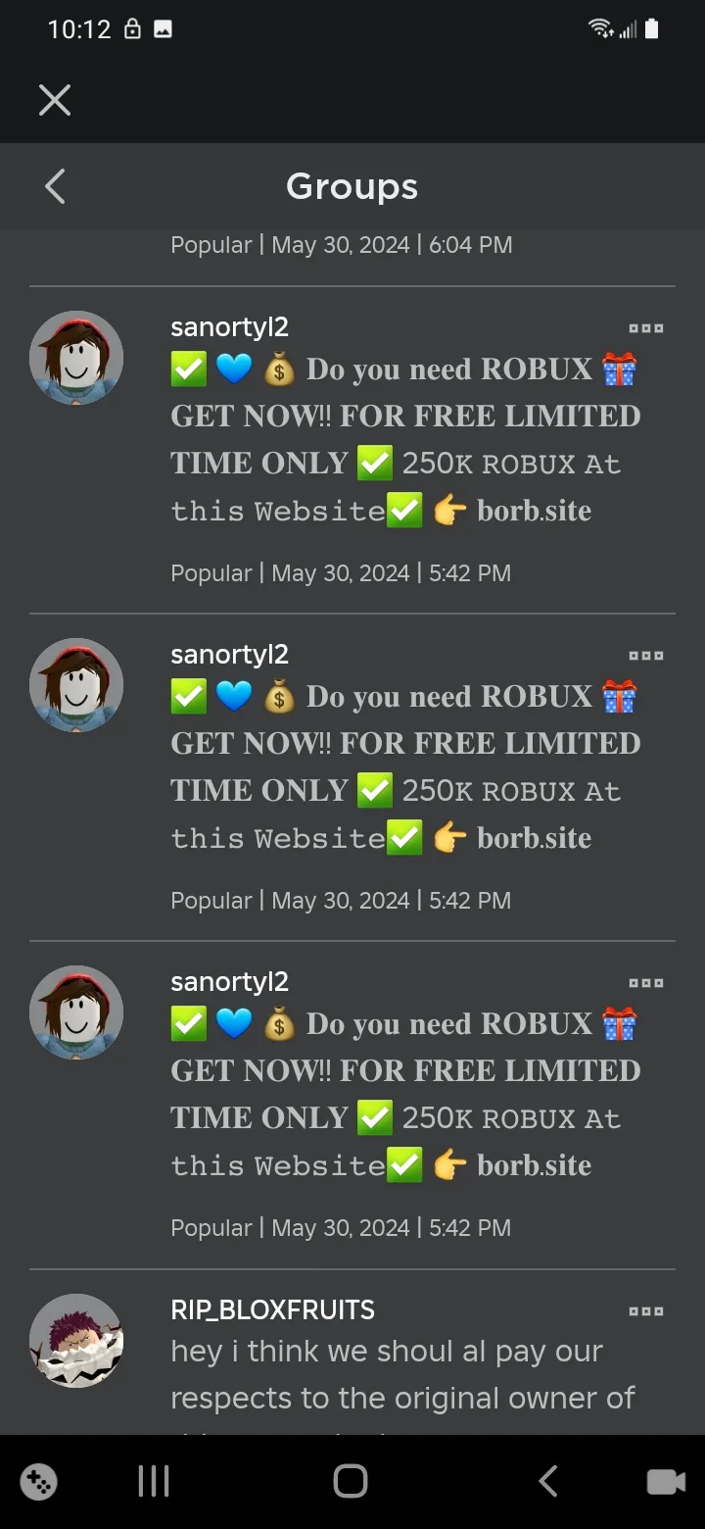Screen dimensions: 705x1529
Task: Tap the borb.site text in second post
Action: coord(535,838)
